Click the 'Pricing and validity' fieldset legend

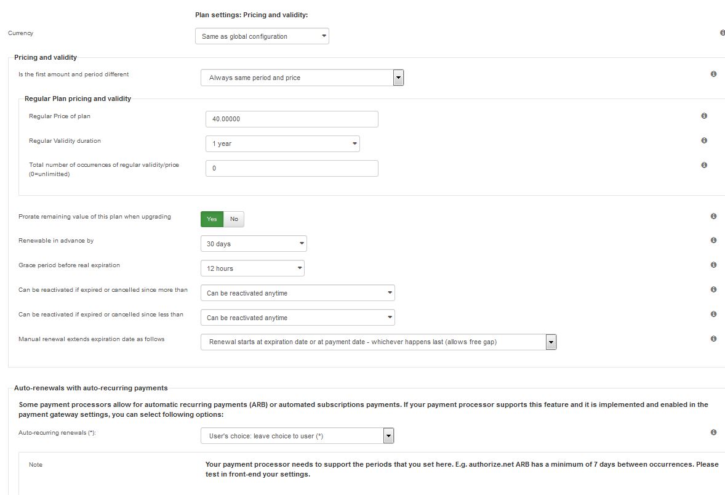[x=46, y=57]
